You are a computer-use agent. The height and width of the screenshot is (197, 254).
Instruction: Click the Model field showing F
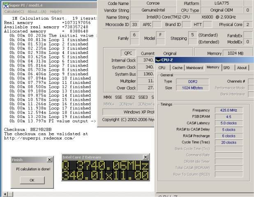[x=161, y=35]
